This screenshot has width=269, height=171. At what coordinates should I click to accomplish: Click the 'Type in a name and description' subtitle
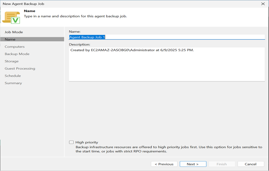click(75, 16)
